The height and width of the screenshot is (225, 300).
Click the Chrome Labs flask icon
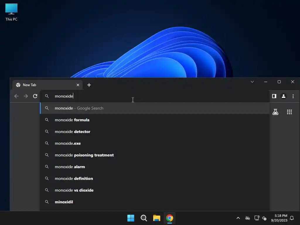point(275,112)
